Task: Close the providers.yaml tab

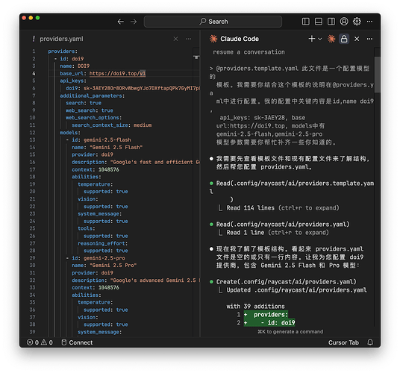Action: [x=175, y=39]
